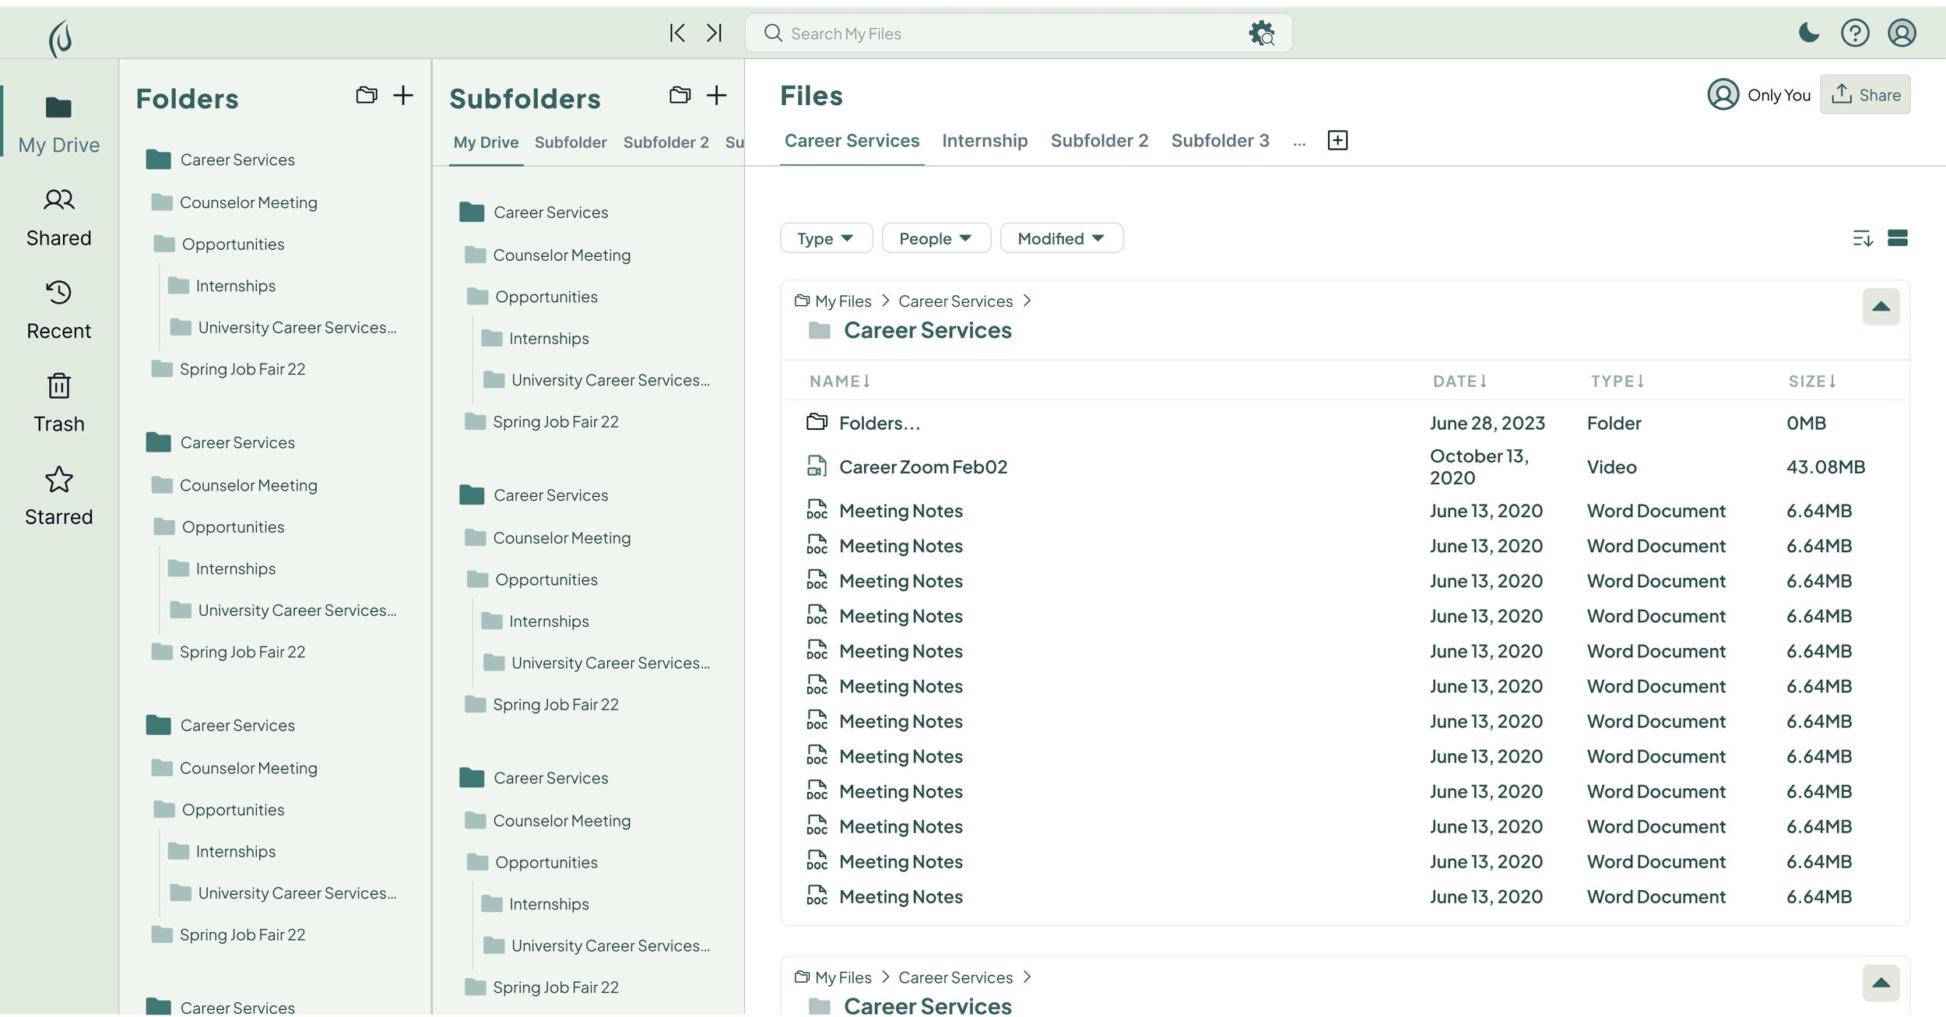Open the Type filter dropdown

pyautogui.click(x=826, y=238)
